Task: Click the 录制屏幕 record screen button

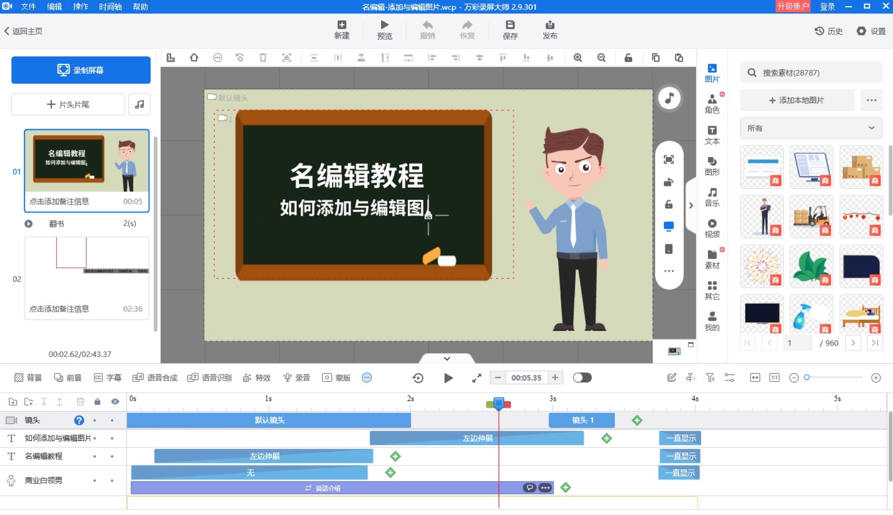Action: pyautogui.click(x=81, y=70)
